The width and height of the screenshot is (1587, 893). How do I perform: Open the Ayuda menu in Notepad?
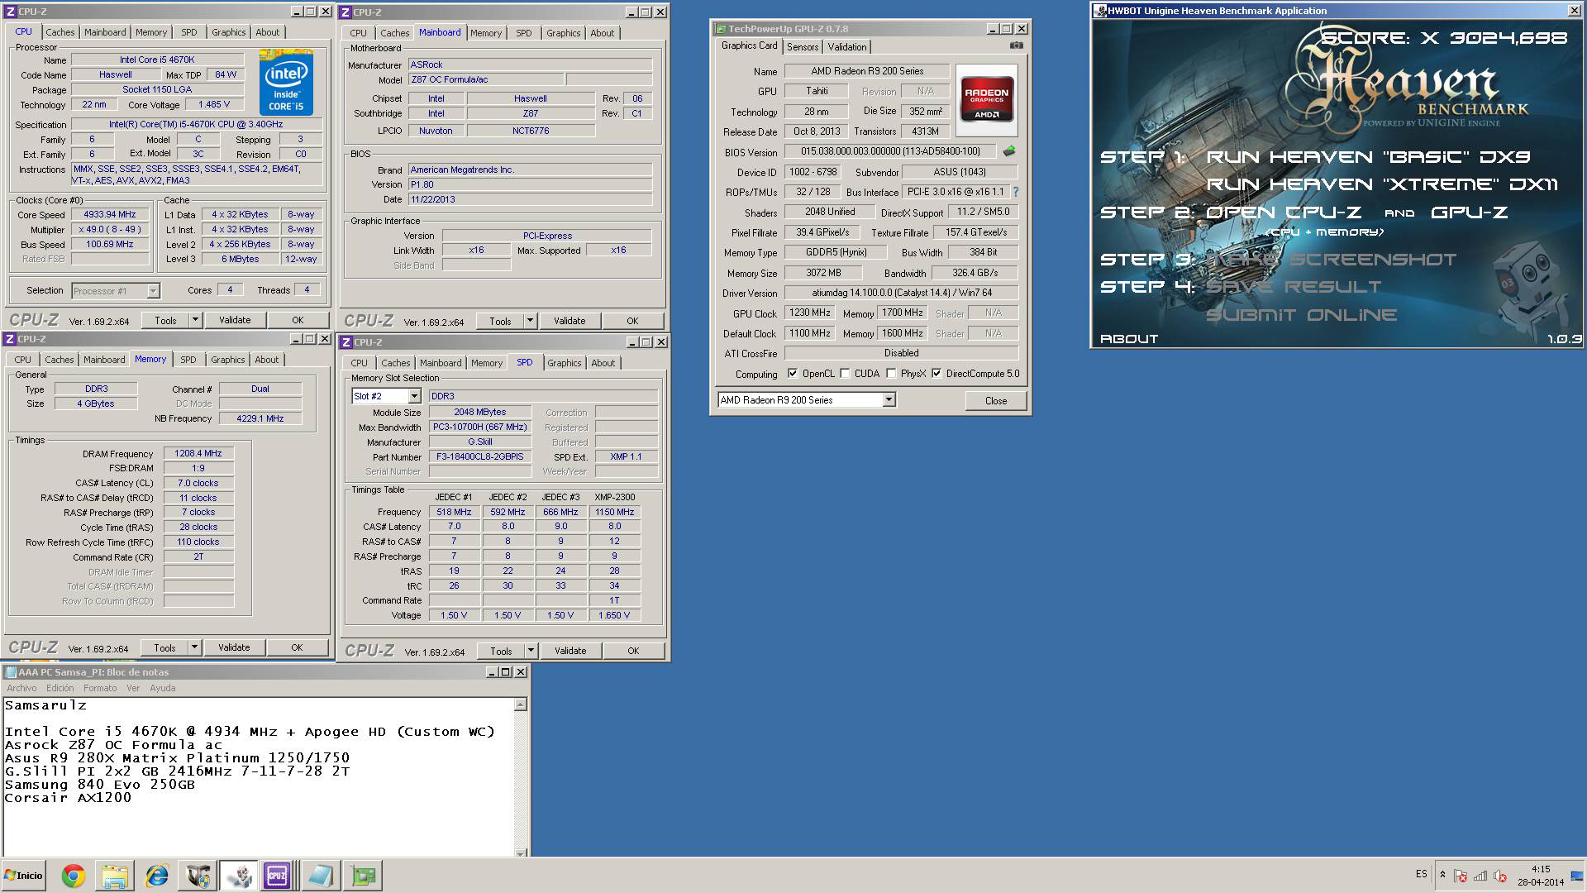click(x=162, y=688)
